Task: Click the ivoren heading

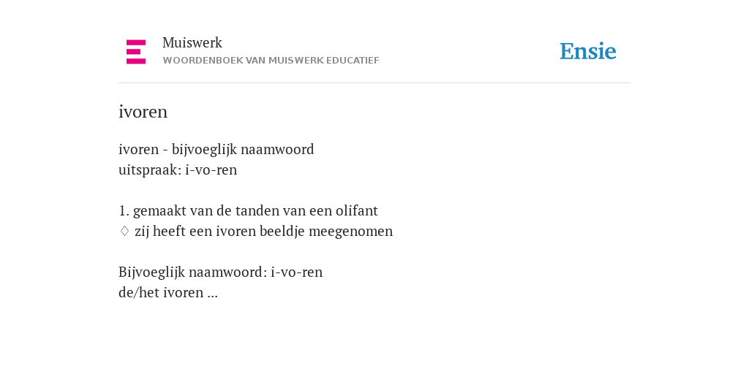Action: pyautogui.click(x=143, y=112)
